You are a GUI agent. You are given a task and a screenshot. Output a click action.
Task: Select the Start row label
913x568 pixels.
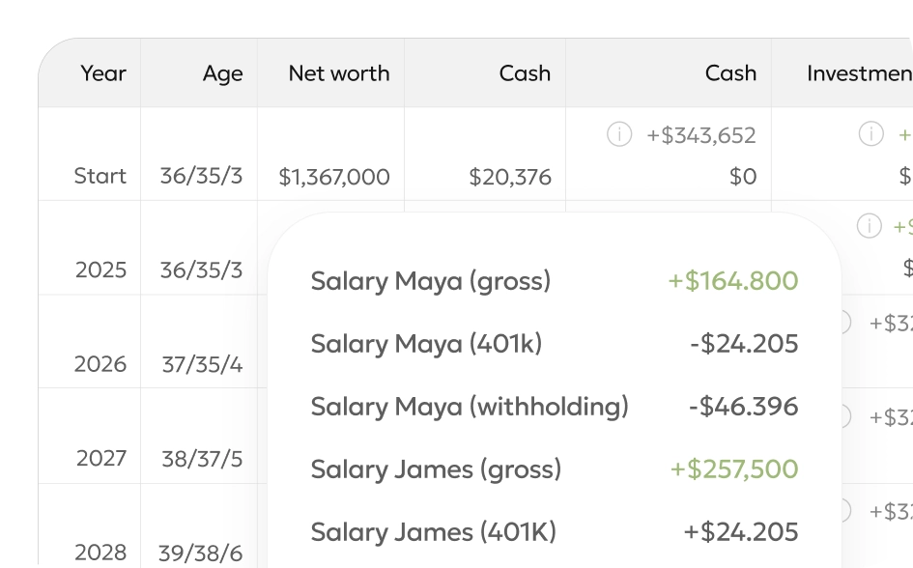(x=100, y=176)
